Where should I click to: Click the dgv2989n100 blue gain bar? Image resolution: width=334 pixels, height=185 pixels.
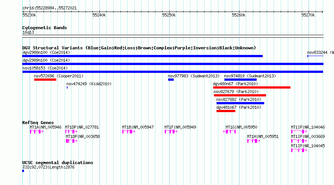click(x=173, y=64)
